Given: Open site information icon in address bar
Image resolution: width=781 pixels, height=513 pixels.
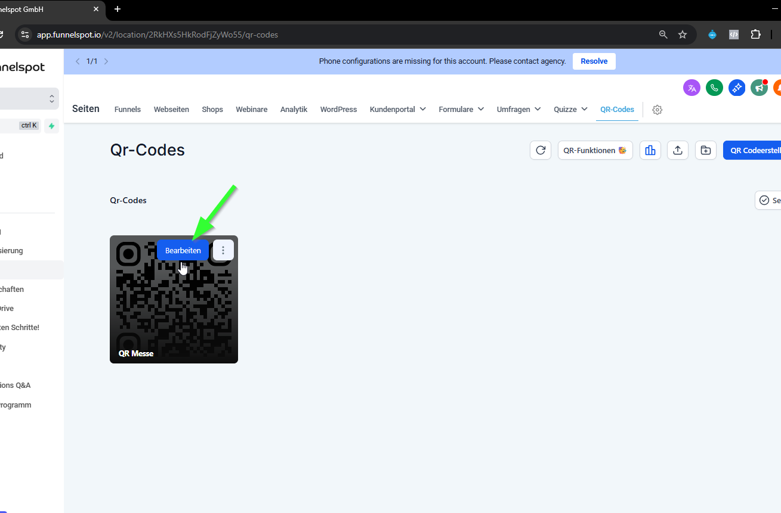Looking at the screenshot, I should [24, 35].
